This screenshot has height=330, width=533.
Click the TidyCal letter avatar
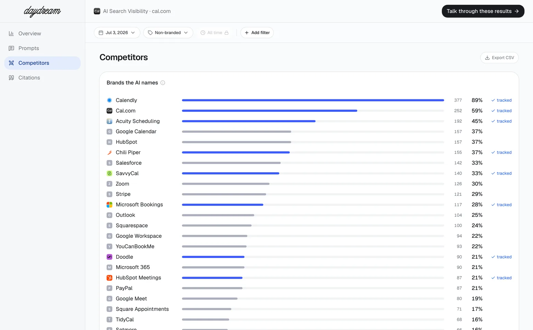point(109,320)
